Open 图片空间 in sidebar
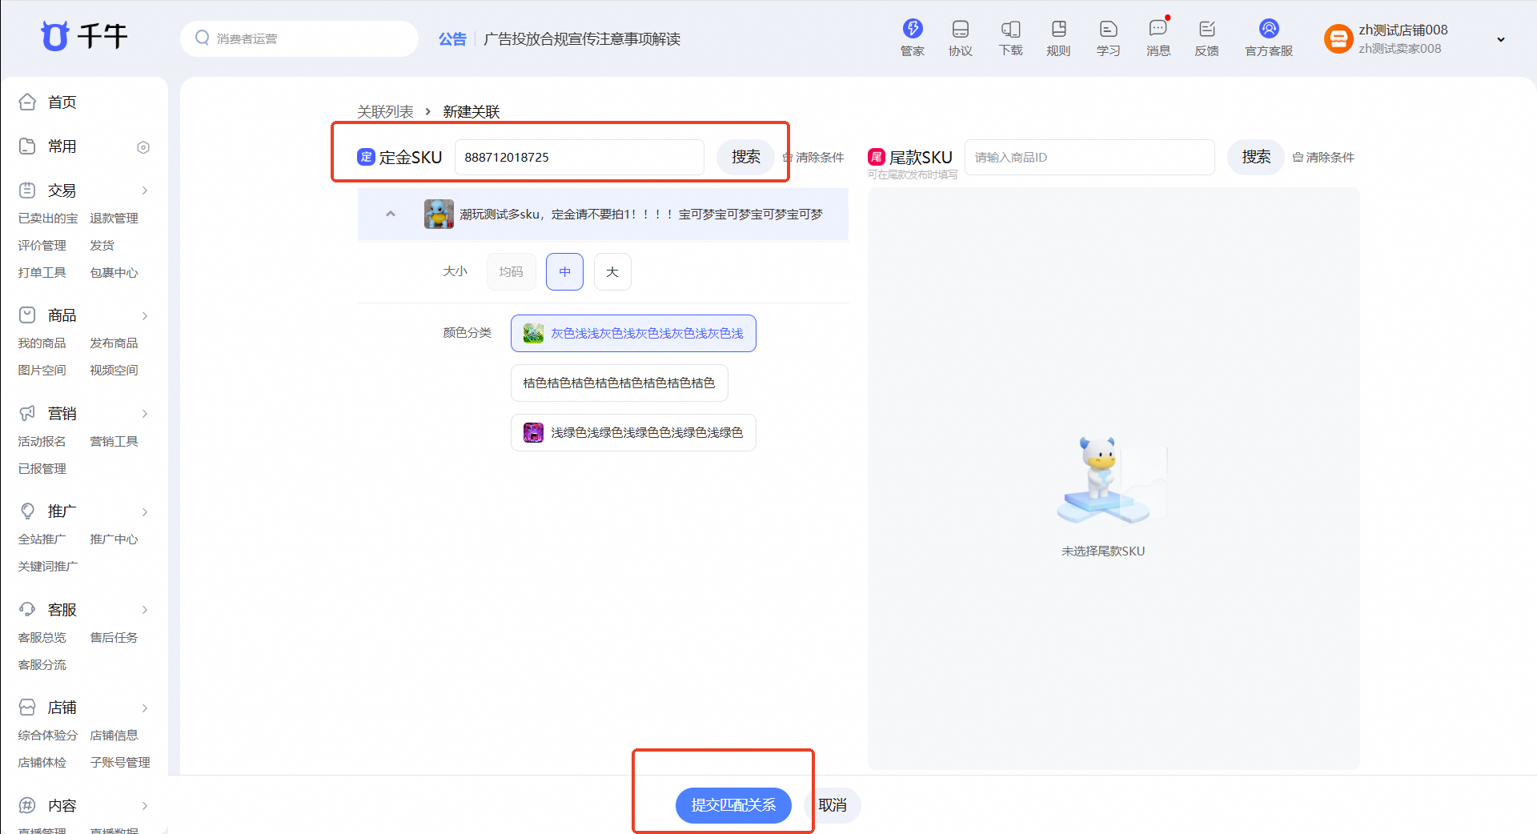The height and width of the screenshot is (834, 1537). (42, 371)
